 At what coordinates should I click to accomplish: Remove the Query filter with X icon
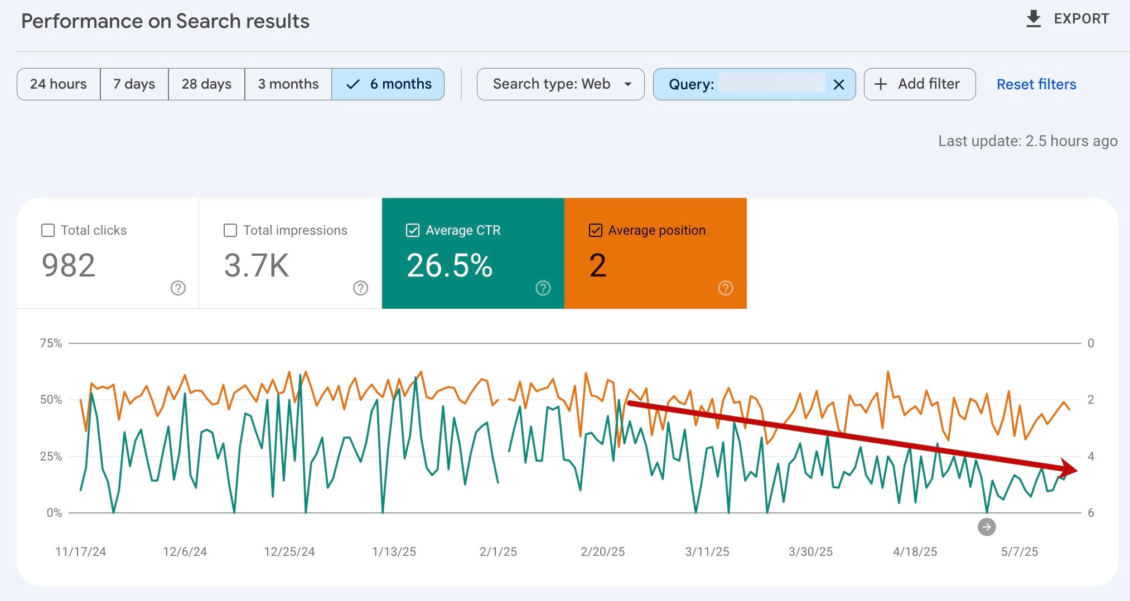tap(838, 85)
